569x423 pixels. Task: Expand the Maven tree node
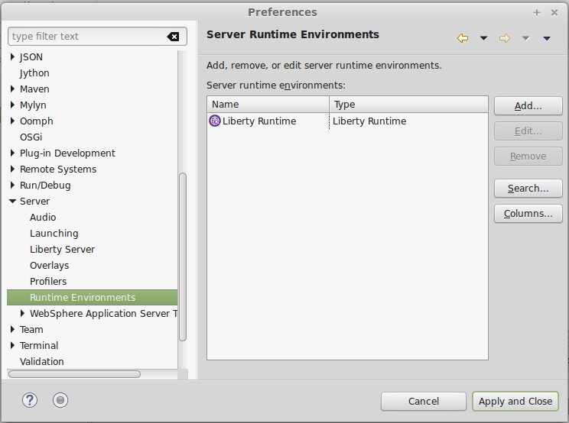click(12, 89)
